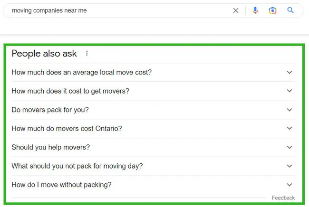The image size is (309, 207).
Task: Expand chevron for not pack for moving day
Action: (290, 166)
